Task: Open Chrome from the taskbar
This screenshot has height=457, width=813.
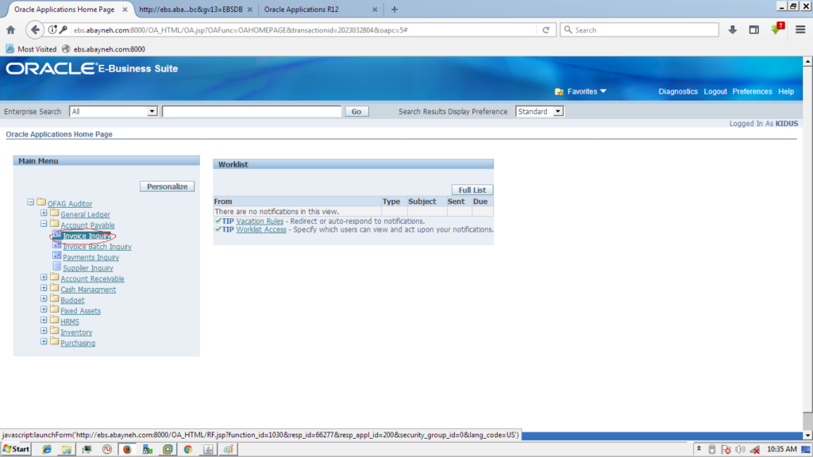Action: coord(187,449)
